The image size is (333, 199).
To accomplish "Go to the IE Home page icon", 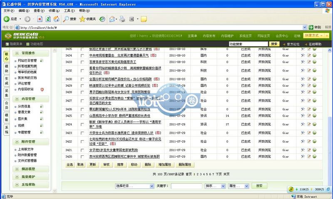I will pyautogui.click(x=56, y=19).
